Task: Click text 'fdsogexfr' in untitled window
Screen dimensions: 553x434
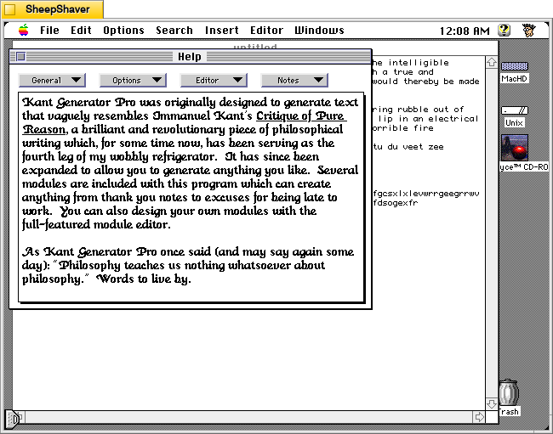Action: click(396, 203)
